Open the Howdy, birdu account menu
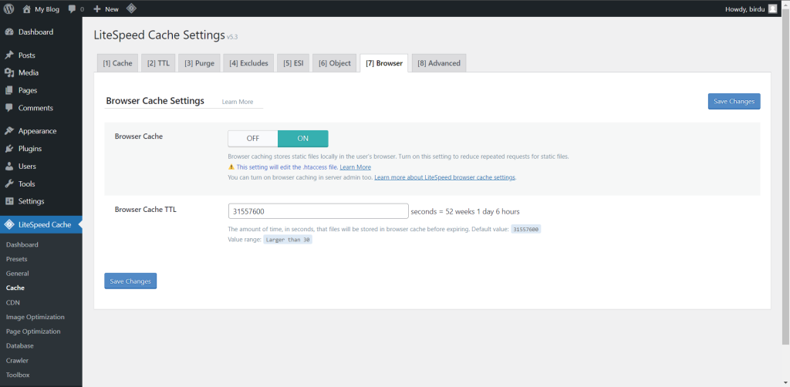Image resolution: width=790 pixels, height=387 pixels. click(751, 9)
